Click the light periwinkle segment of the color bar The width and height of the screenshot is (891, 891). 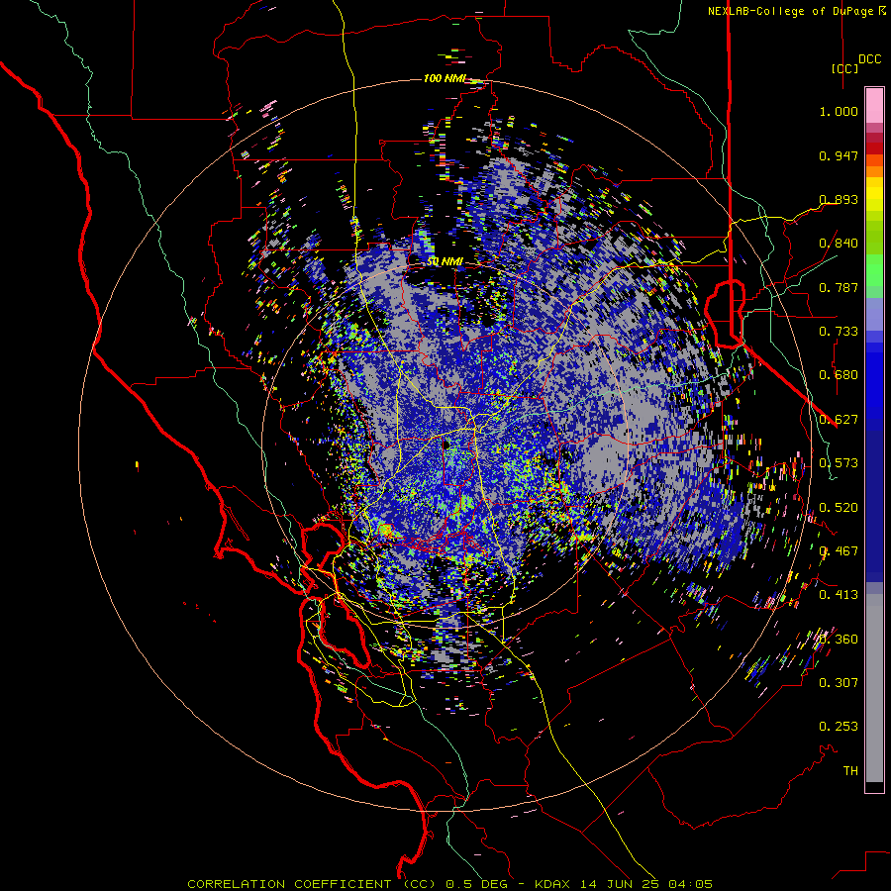[874, 314]
